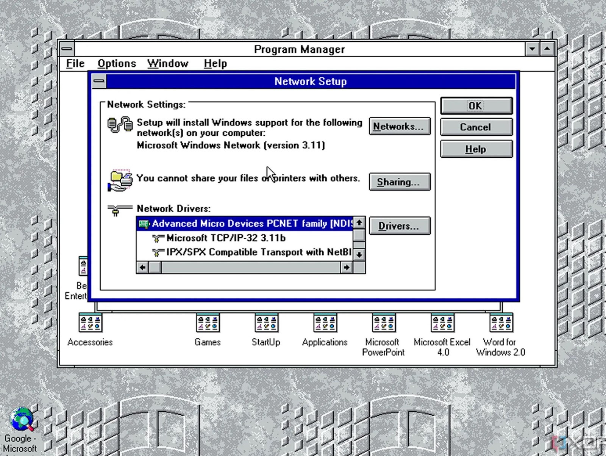Open the StartUp program group
The width and height of the screenshot is (606, 456).
267,323
